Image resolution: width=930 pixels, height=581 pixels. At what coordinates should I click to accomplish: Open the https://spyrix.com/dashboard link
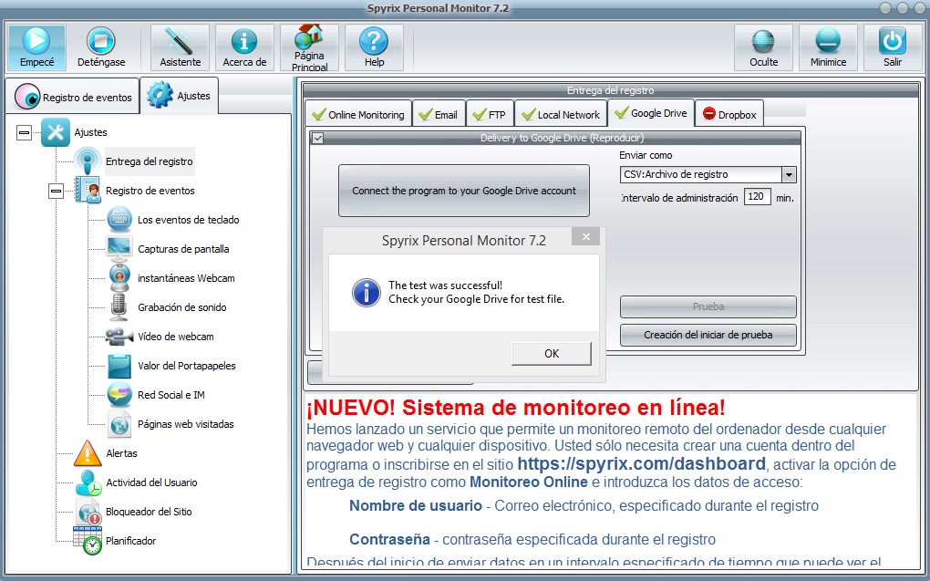coord(641,464)
